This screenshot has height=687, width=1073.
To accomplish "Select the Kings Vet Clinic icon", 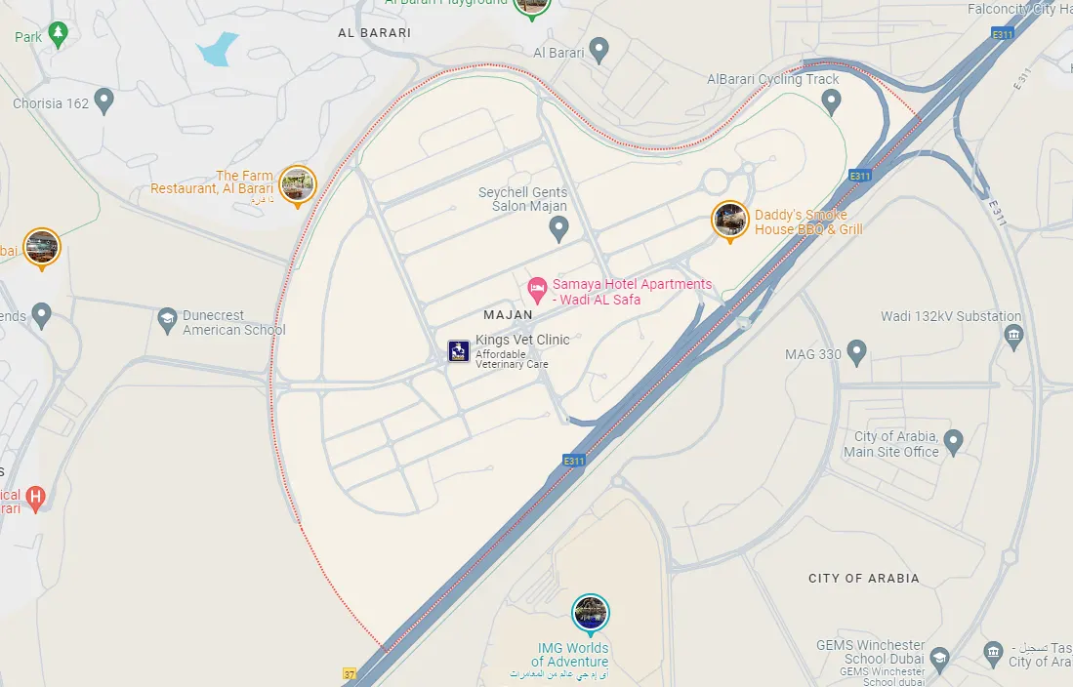I will tap(459, 351).
